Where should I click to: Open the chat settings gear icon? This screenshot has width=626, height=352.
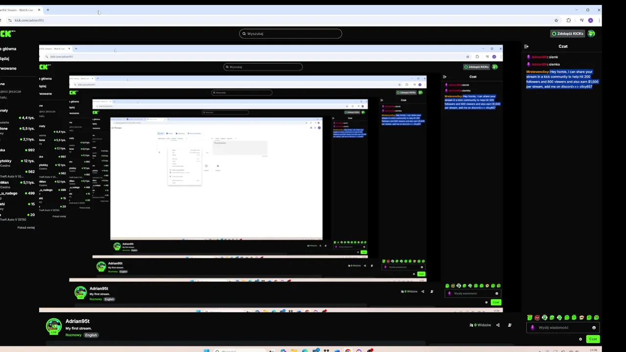pyautogui.click(x=581, y=339)
